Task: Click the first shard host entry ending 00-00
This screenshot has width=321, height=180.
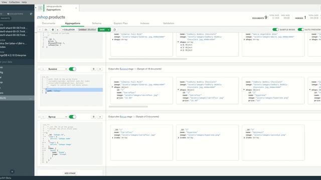Action: 14,28
